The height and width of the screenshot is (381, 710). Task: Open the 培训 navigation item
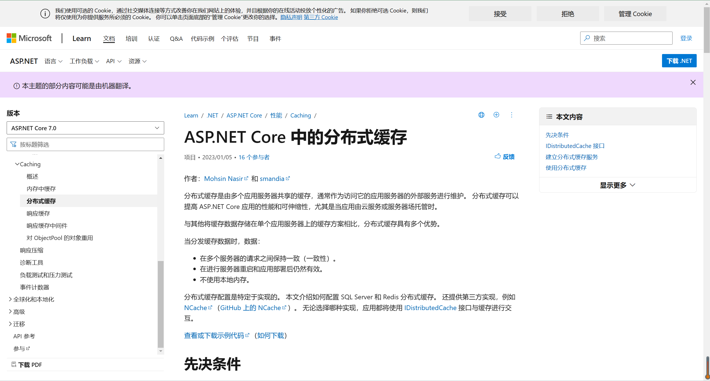[131, 39]
